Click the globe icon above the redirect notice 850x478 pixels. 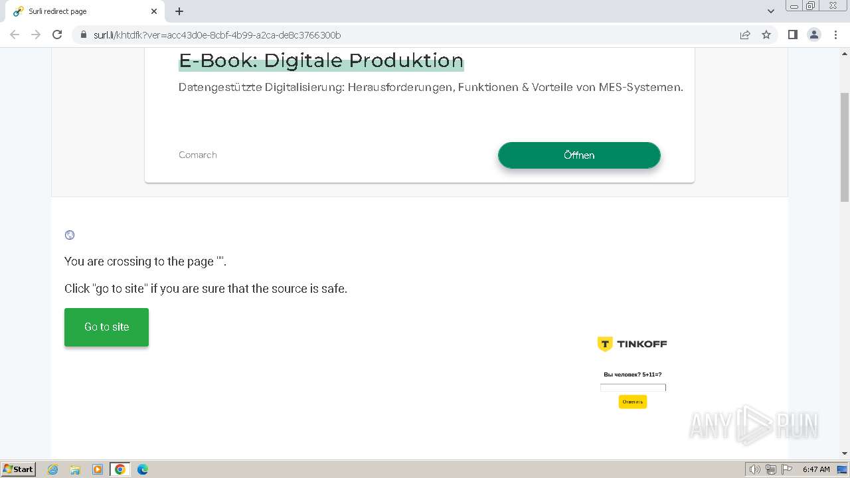(x=70, y=235)
